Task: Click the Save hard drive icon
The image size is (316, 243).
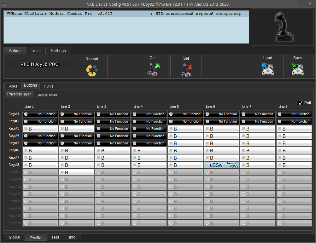Action: pyautogui.click(x=298, y=69)
